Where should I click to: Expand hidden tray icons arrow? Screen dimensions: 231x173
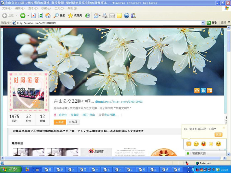[193, 170]
